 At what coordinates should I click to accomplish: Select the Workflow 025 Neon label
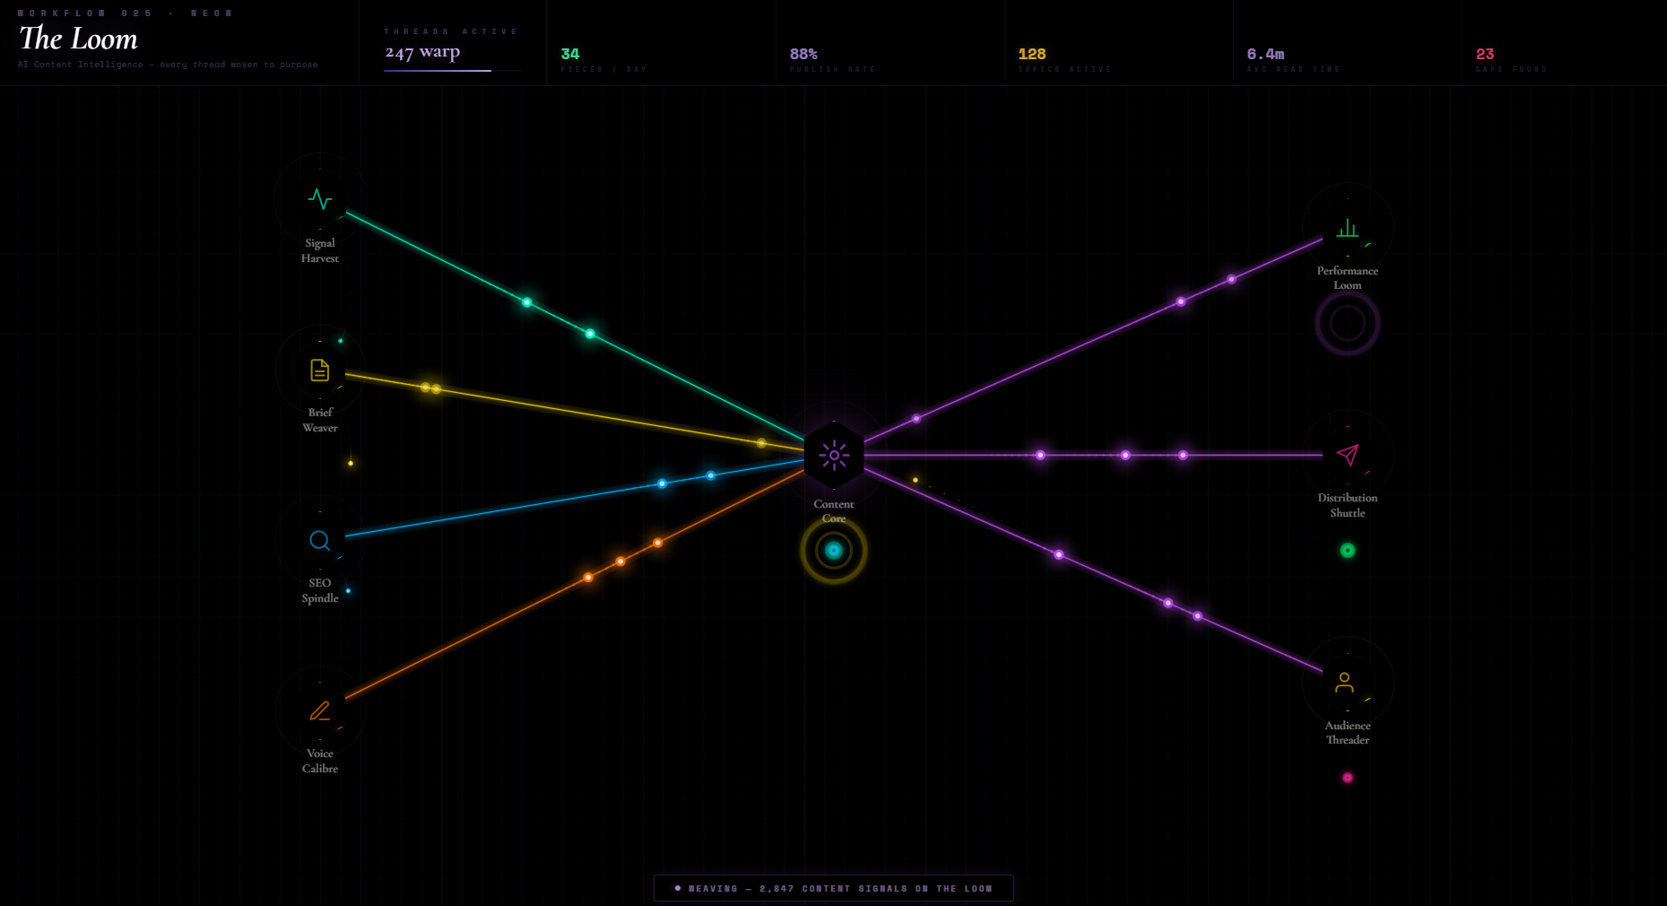[124, 13]
